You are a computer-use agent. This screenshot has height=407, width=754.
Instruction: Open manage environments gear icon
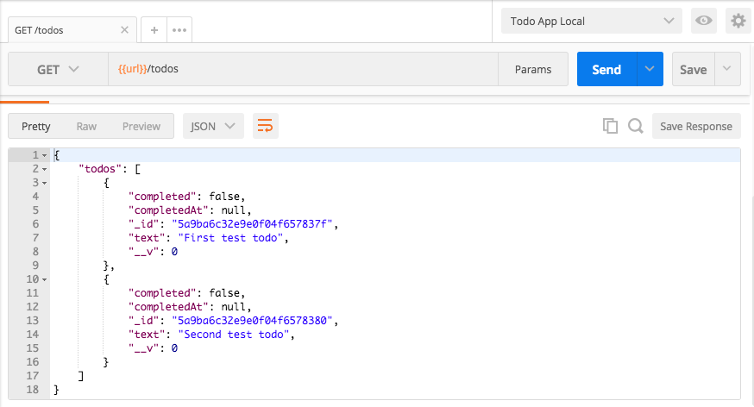[738, 21]
